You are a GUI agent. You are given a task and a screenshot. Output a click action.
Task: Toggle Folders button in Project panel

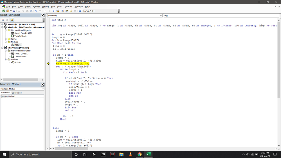point(12,20)
